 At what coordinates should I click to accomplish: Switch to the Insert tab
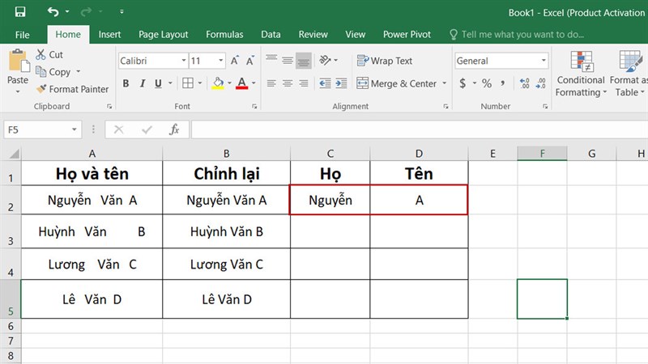coord(109,35)
